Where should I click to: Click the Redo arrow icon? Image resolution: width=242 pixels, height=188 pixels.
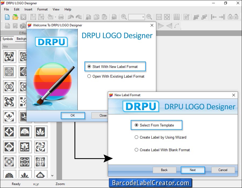pos(79,17)
